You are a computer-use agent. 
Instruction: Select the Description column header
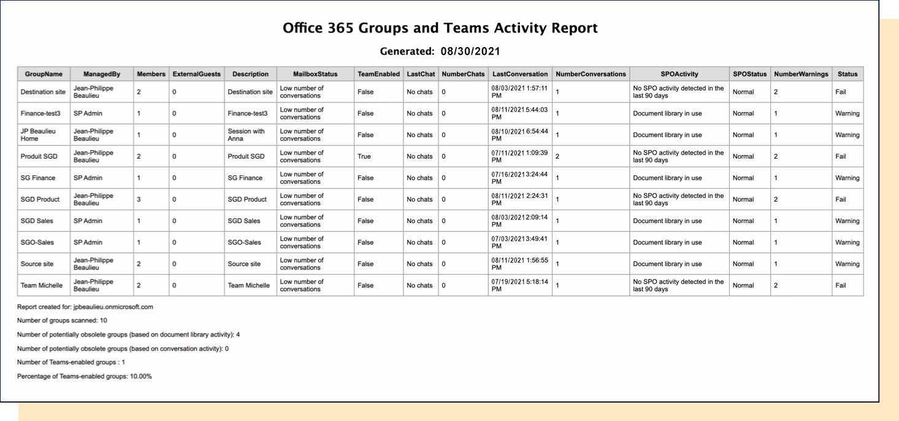coord(250,74)
